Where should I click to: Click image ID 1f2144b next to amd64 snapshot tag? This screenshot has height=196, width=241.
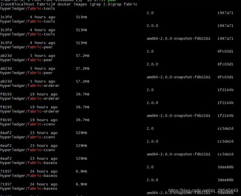pyautogui.click(x=225, y=116)
